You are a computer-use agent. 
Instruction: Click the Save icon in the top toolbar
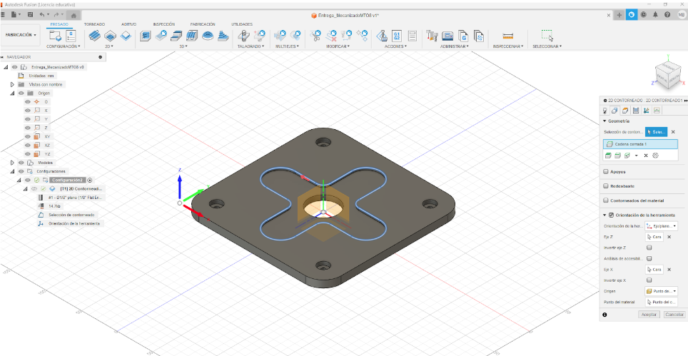29,14
